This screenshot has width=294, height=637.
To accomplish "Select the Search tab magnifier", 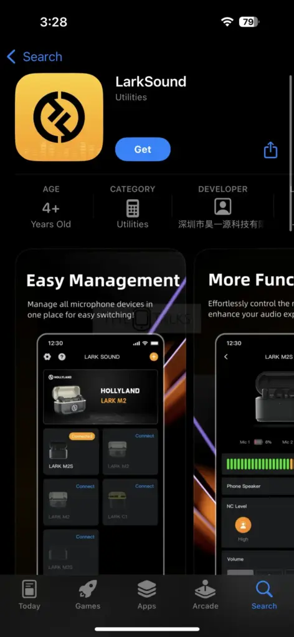I will click(x=264, y=590).
